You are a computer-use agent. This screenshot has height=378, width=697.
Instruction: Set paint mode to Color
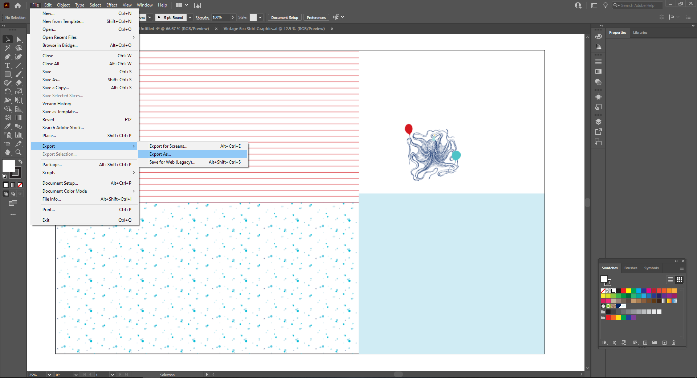tap(6, 185)
